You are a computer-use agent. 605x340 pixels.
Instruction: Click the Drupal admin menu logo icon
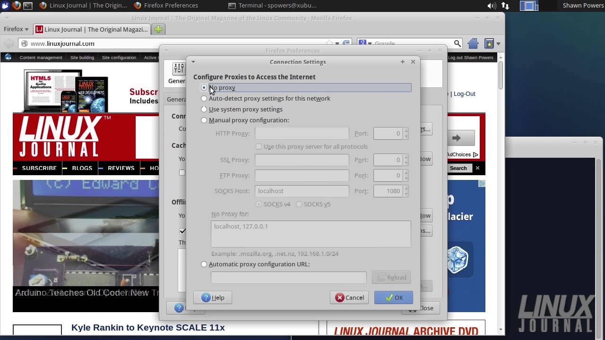[8, 57]
